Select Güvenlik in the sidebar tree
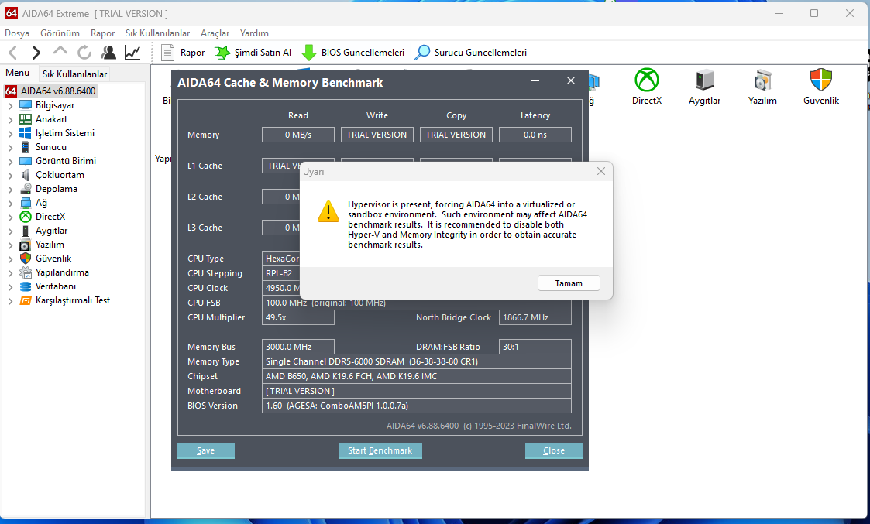 tap(53, 259)
